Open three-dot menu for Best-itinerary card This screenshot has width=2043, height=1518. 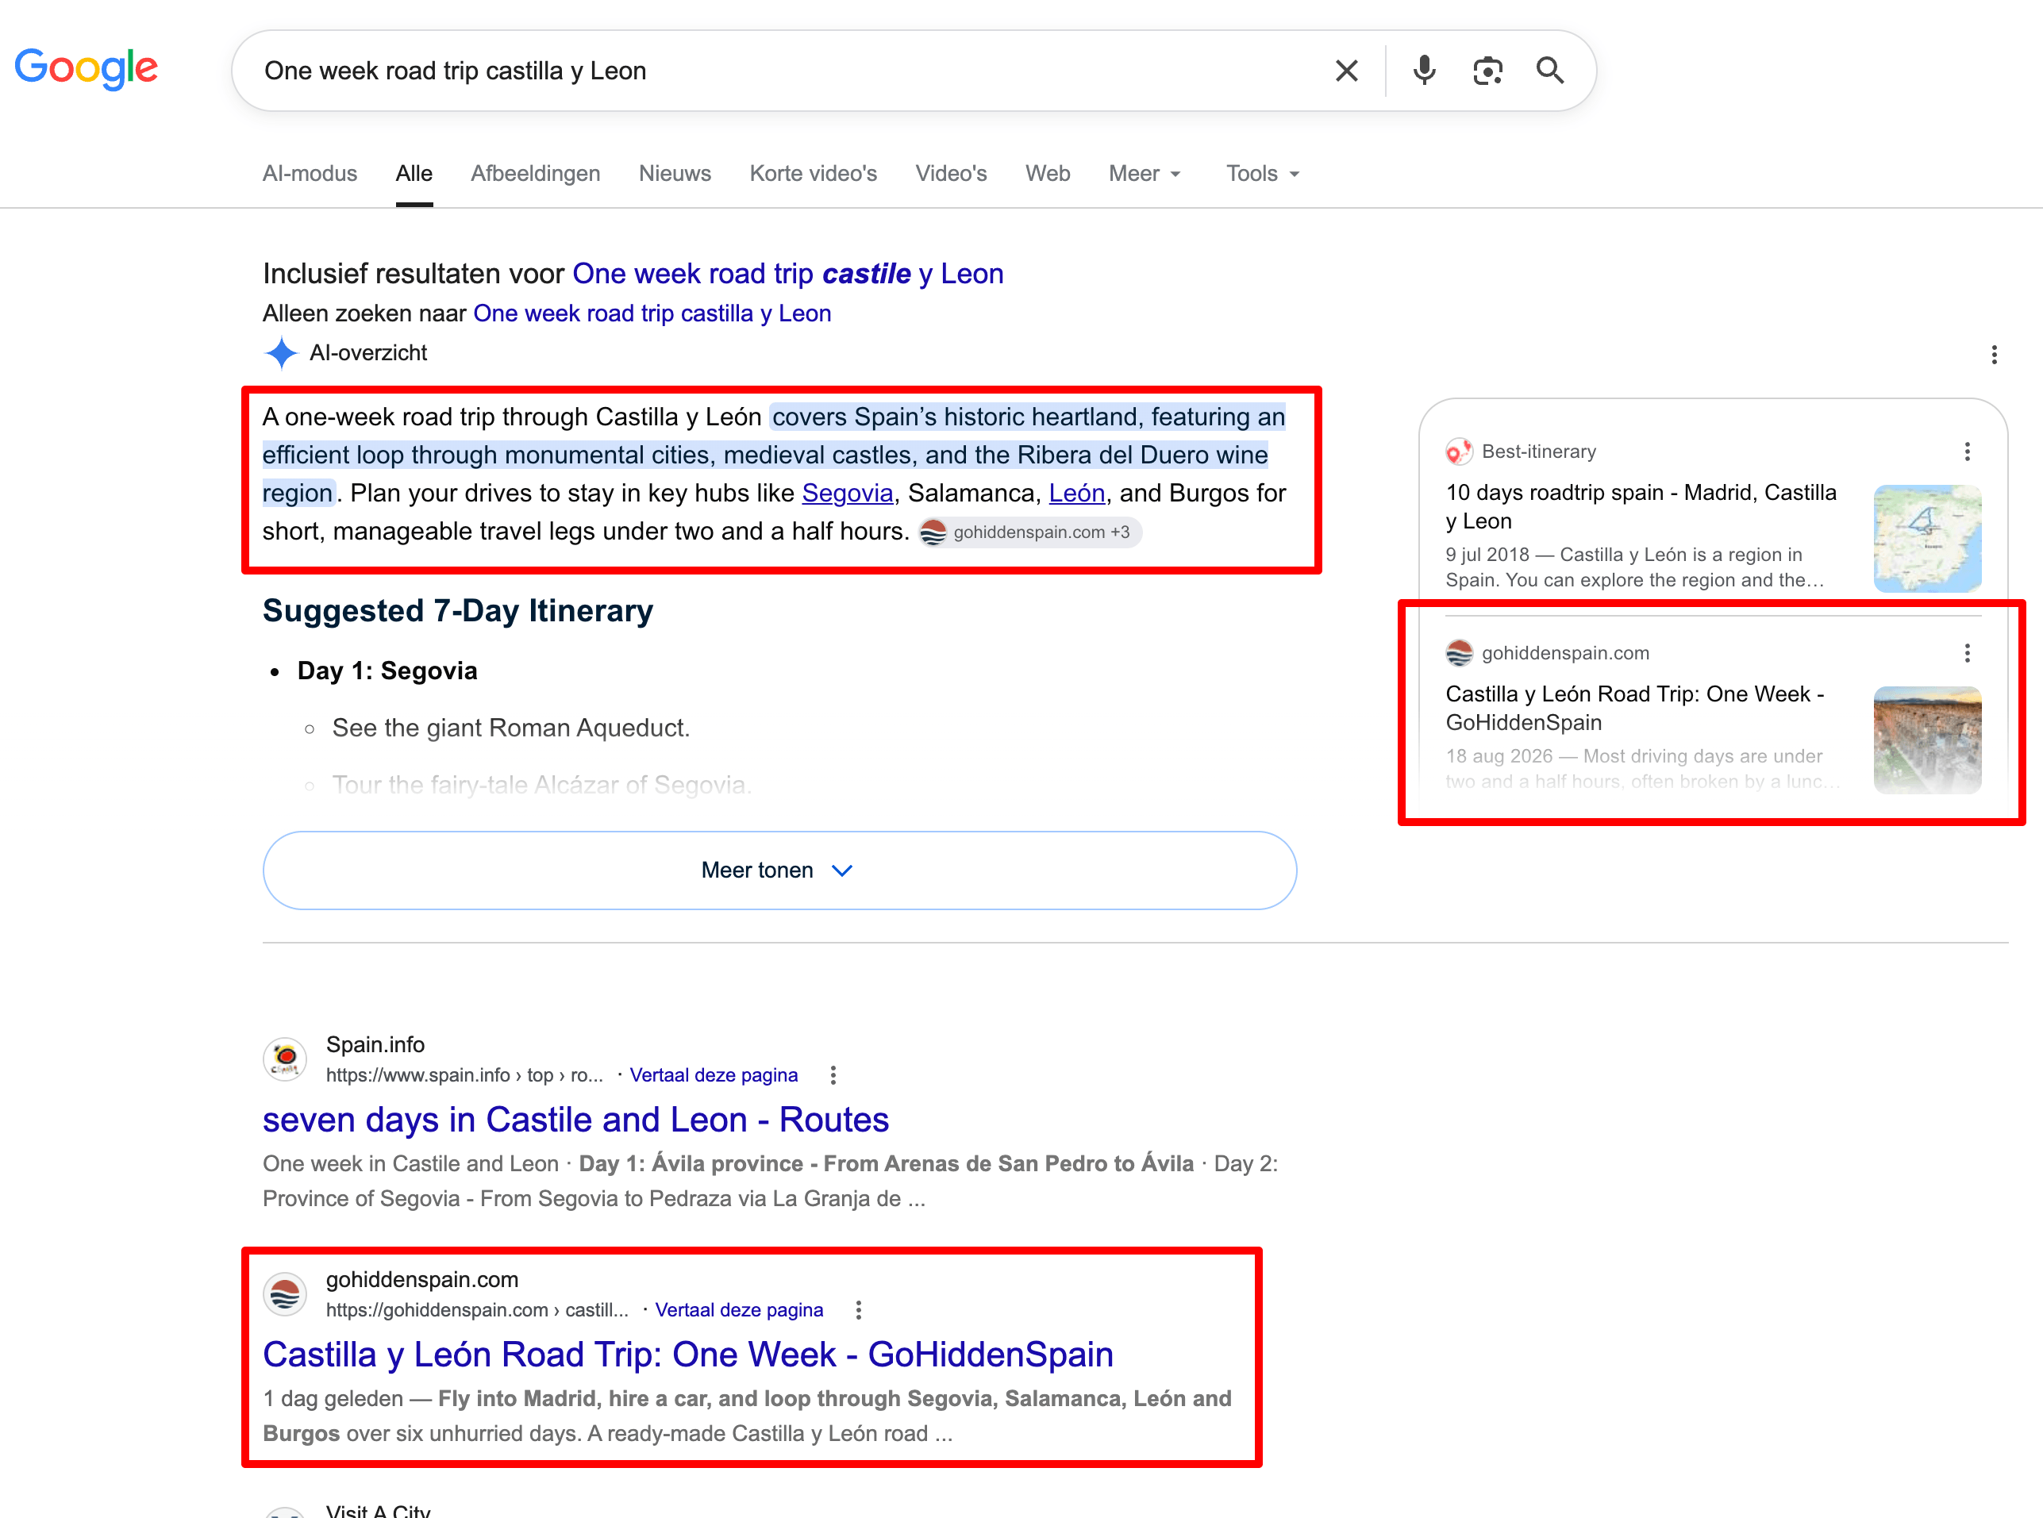point(1967,452)
